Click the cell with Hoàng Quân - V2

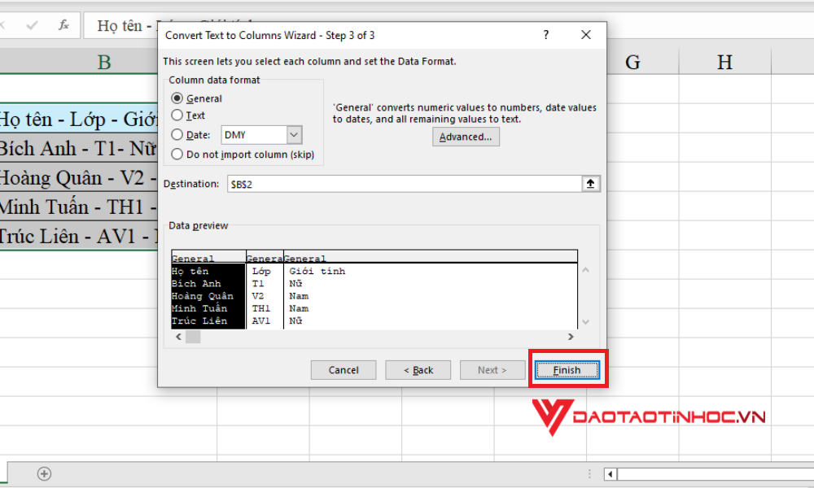79,178
